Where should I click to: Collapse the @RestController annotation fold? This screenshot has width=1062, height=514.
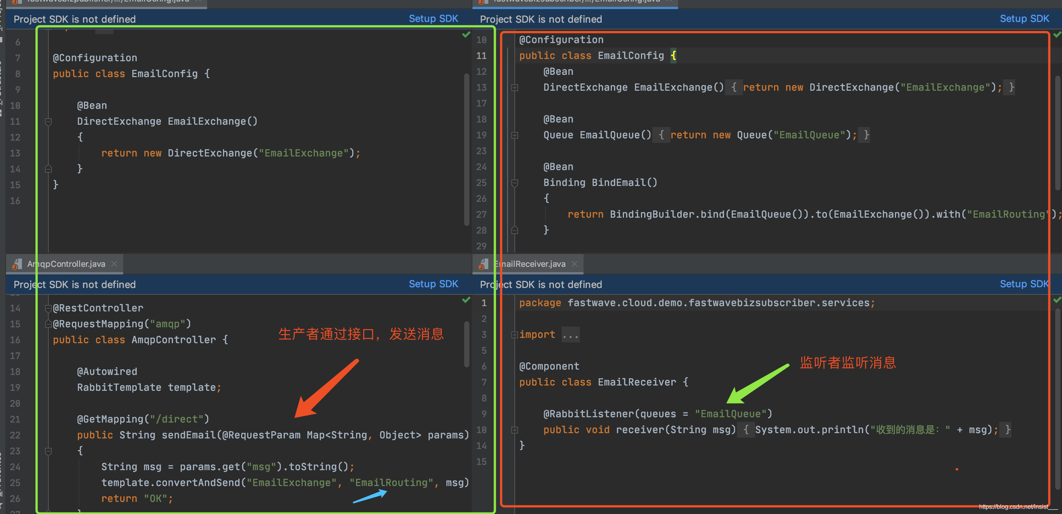48,308
